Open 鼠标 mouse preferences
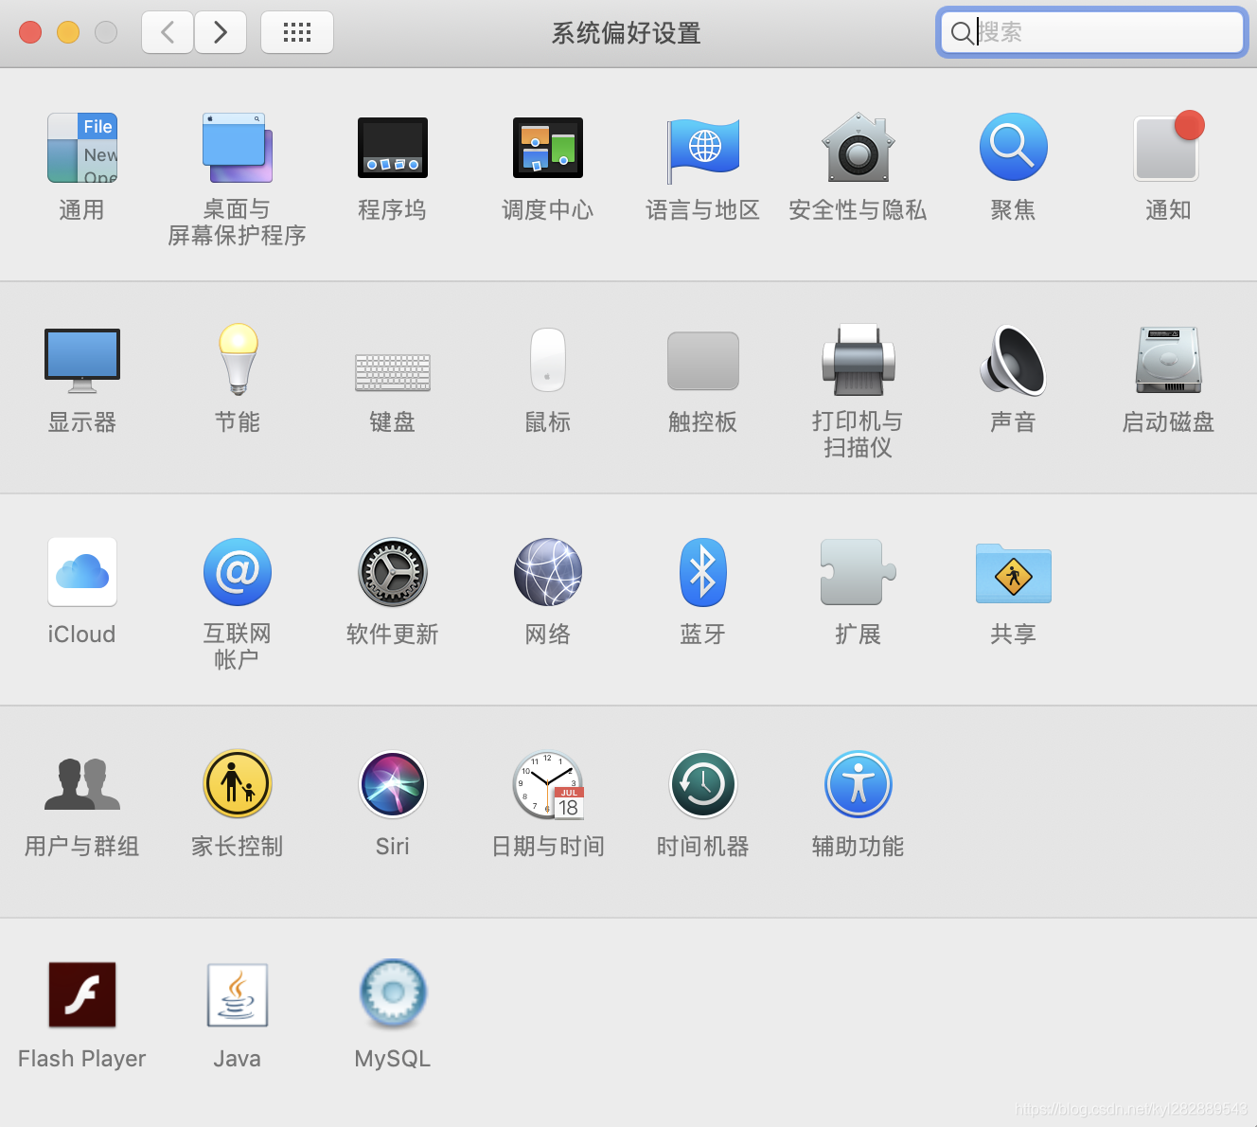 [548, 360]
